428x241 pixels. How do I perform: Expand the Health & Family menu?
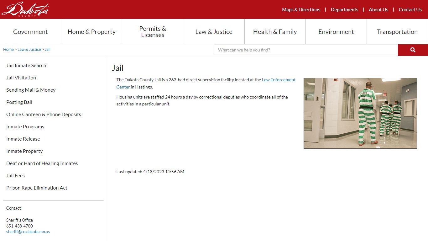tap(275, 32)
